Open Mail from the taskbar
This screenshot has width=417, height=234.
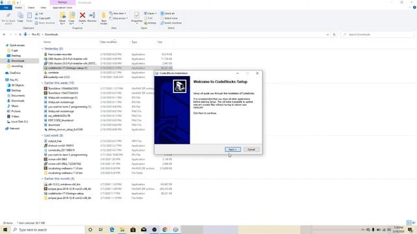[x=143, y=229]
